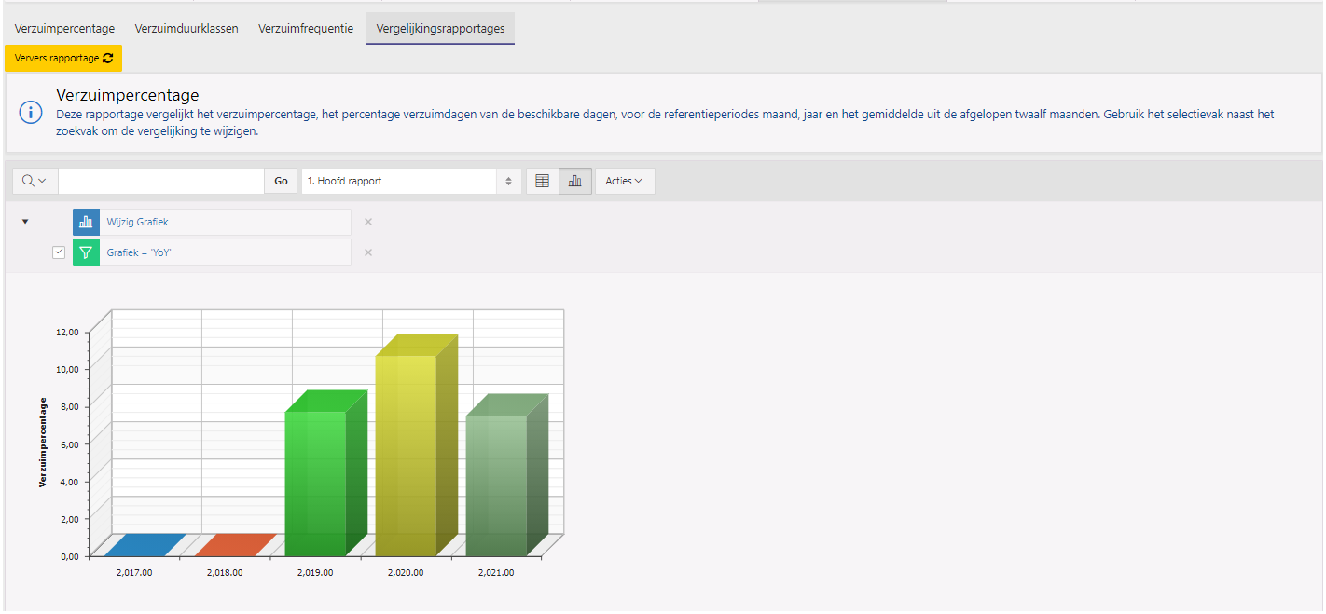Open the Acties menu

tap(625, 181)
